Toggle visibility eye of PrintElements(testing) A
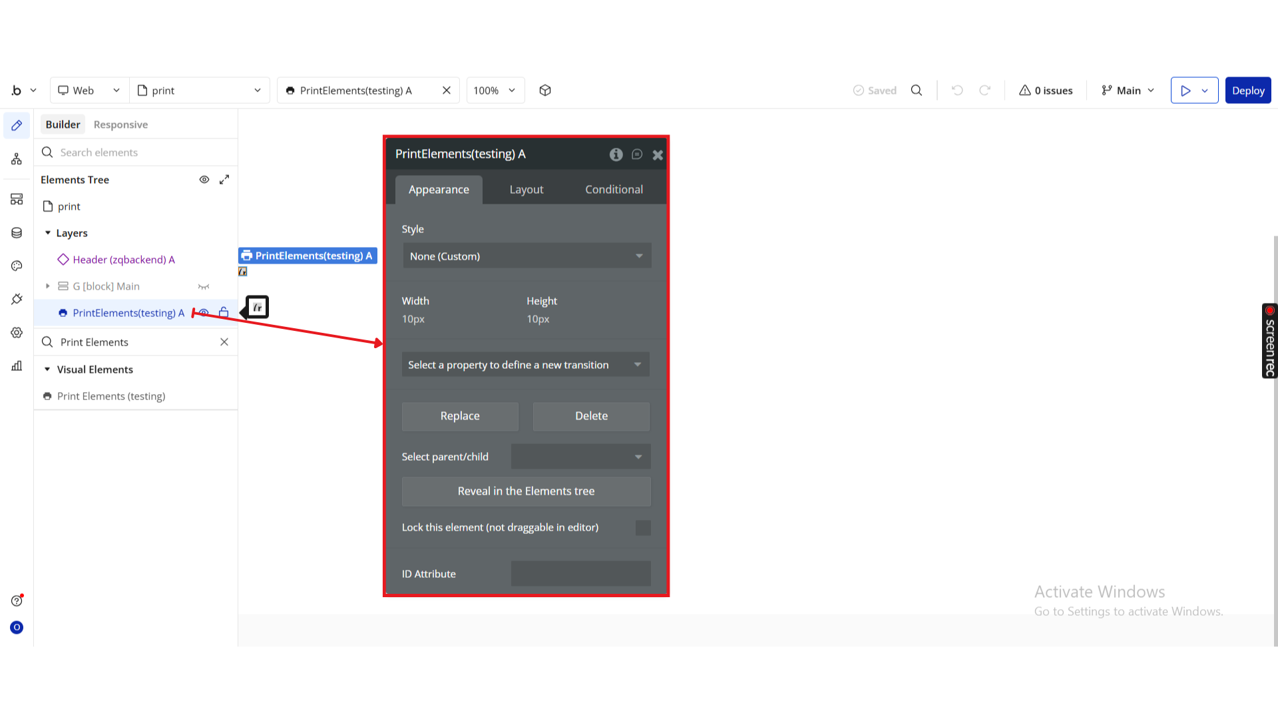The width and height of the screenshot is (1278, 719). (x=204, y=313)
